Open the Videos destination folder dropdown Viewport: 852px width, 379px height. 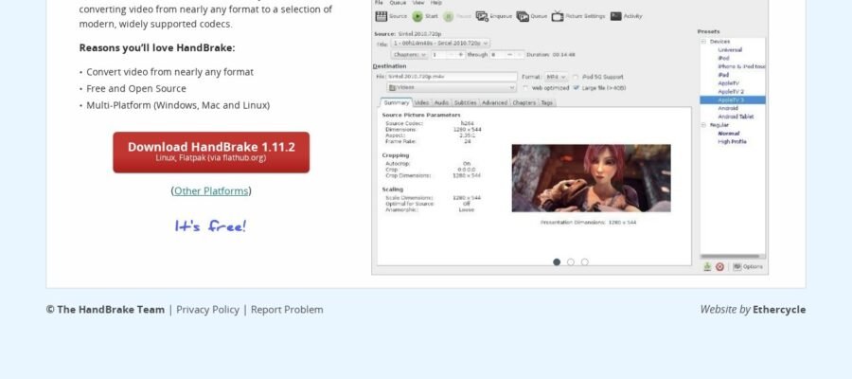(452, 87)
